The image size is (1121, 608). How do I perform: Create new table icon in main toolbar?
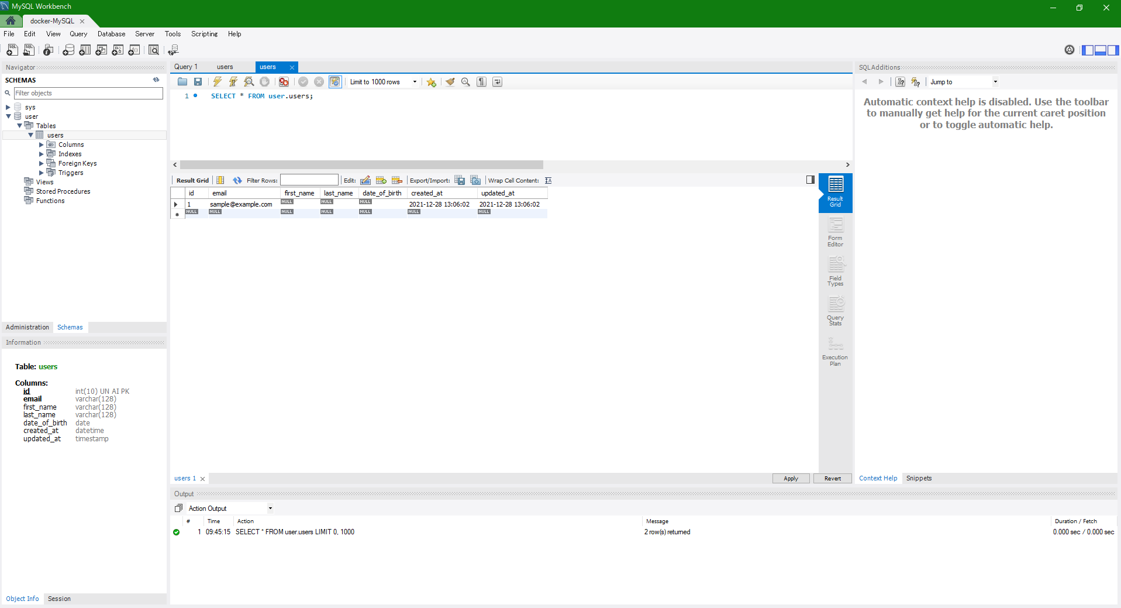click(x=85, y=50)
